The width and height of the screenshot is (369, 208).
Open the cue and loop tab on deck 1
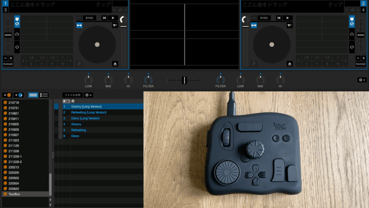point(17,21)
